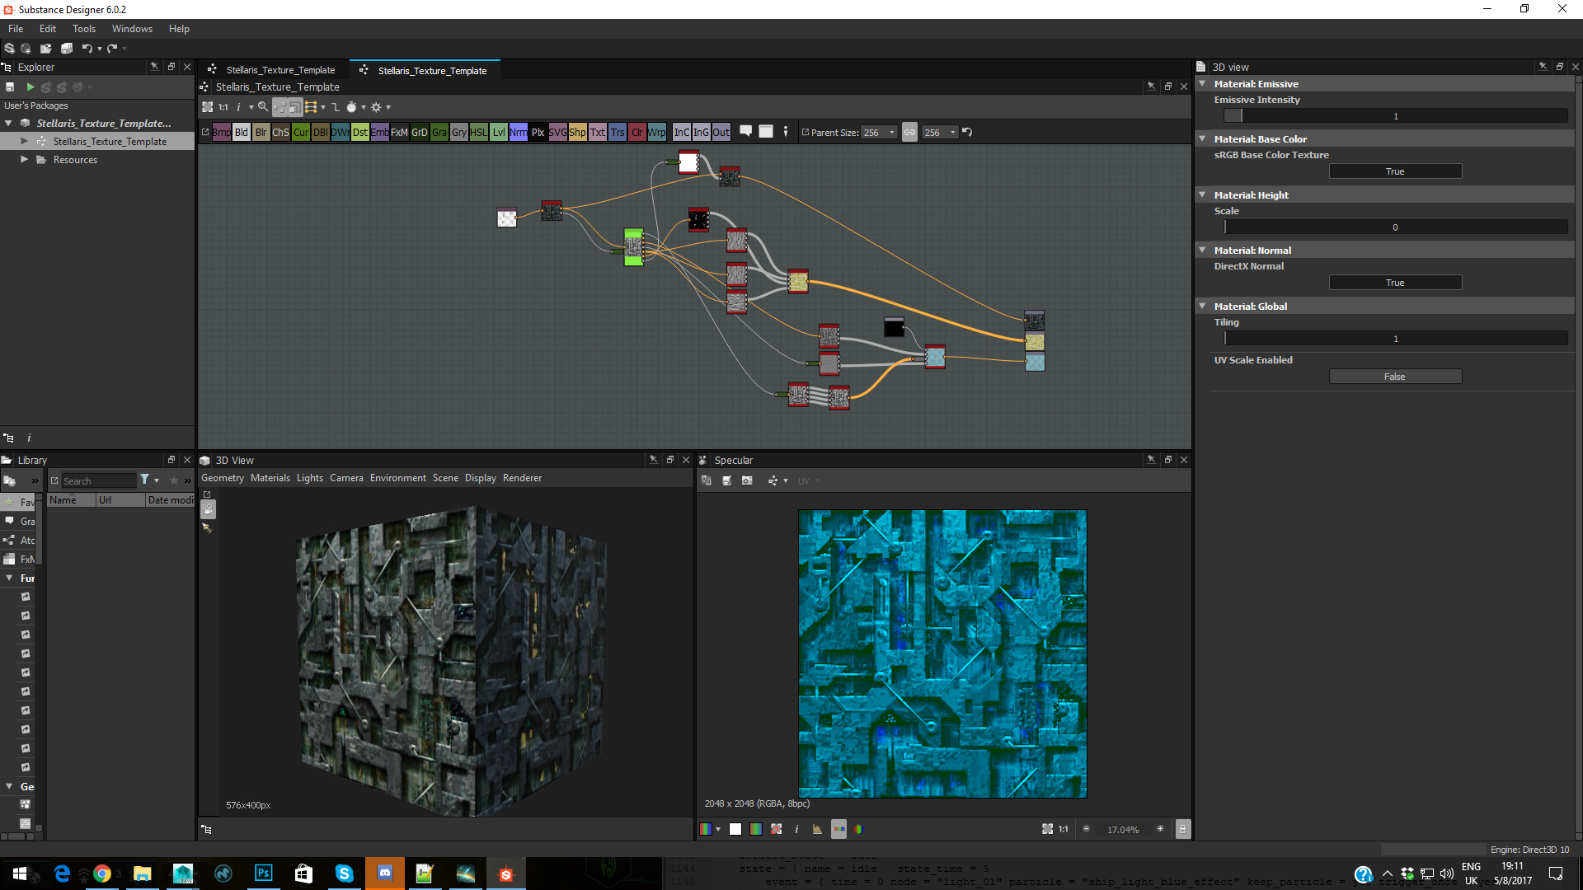Open the Windows menu
This screenshot has width=1583, height=890.
point(132,29)
